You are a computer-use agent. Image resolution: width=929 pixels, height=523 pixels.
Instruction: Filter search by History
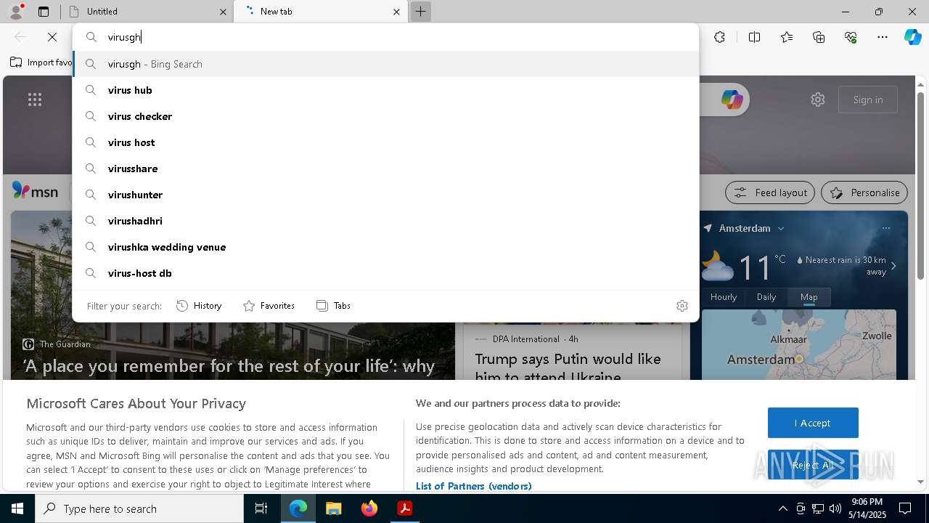tap(199, 306)
